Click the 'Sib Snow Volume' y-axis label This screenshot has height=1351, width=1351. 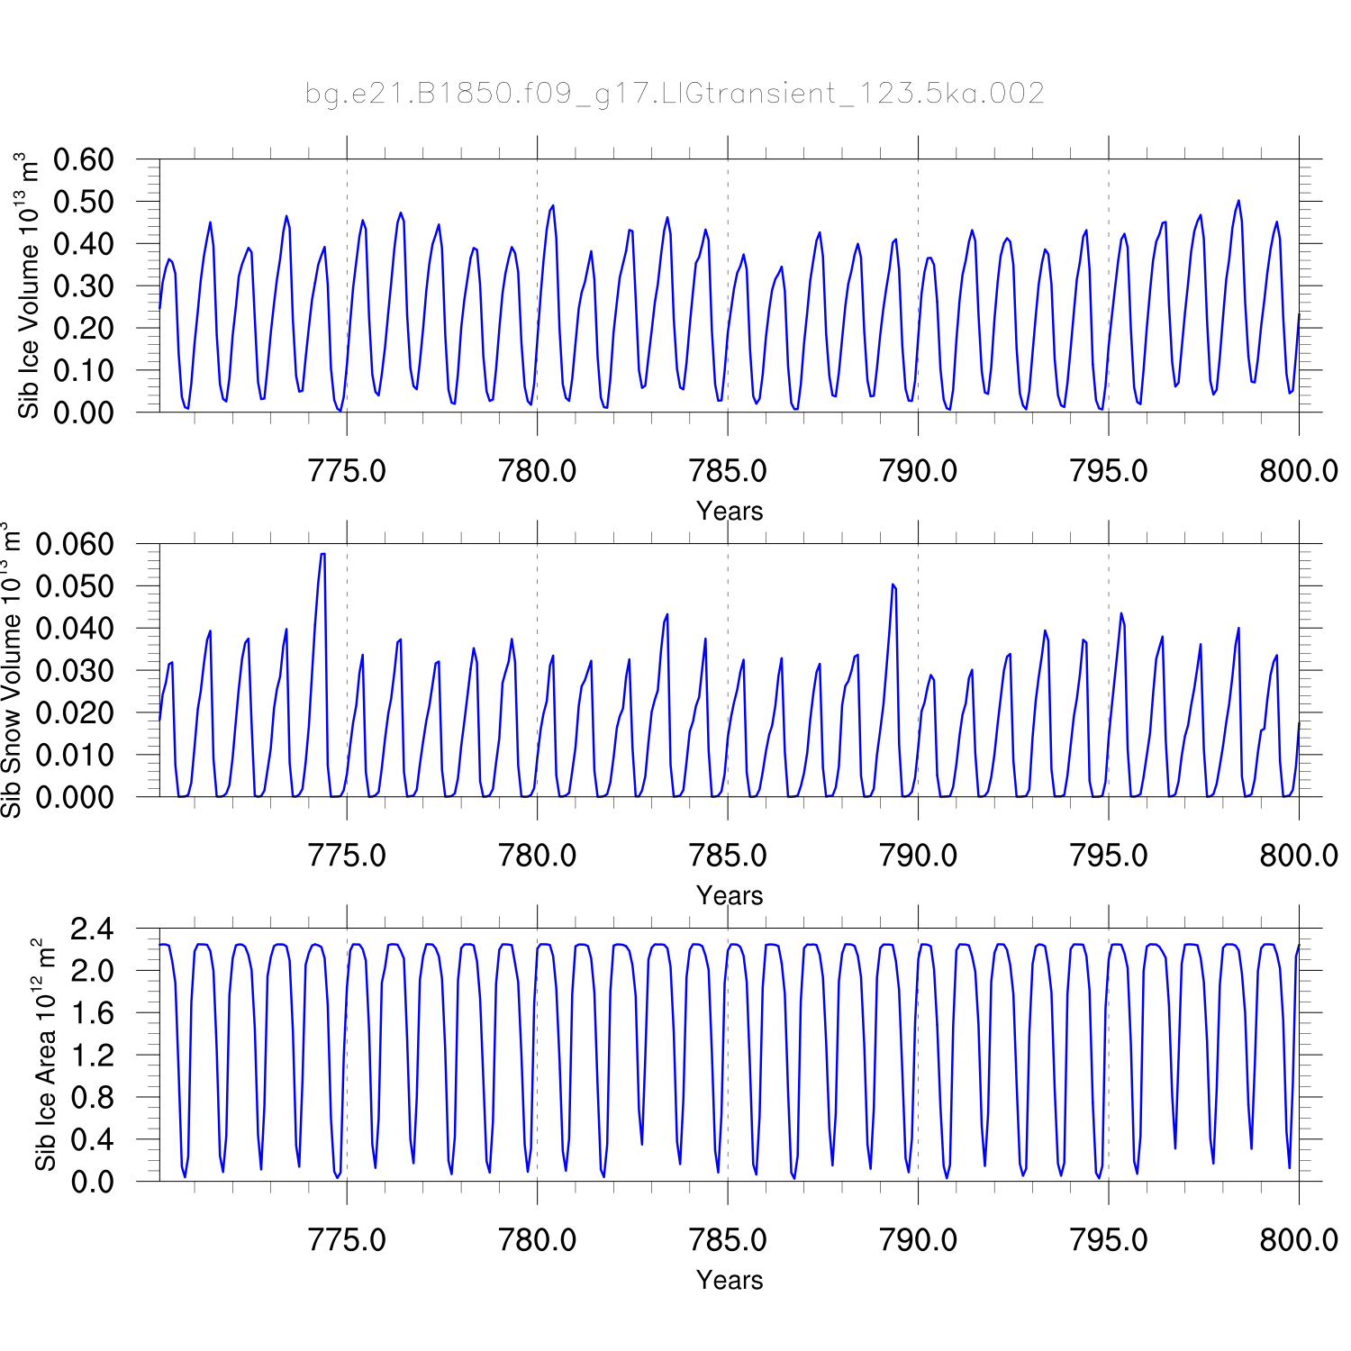[11, 670]
